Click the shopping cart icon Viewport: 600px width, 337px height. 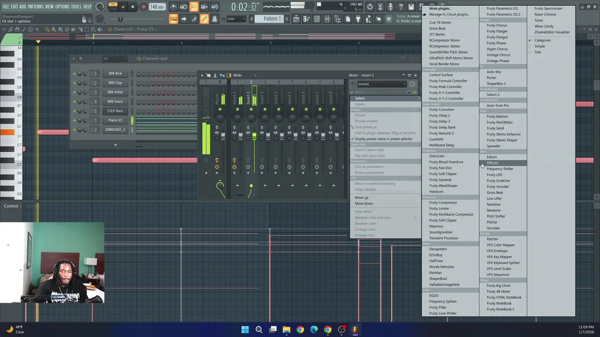point(389,19)
